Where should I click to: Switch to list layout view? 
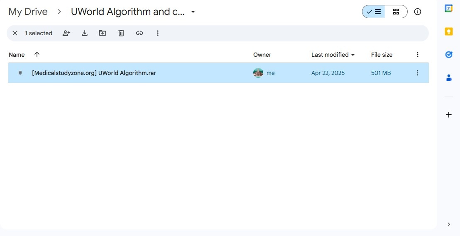coord(374,12)
